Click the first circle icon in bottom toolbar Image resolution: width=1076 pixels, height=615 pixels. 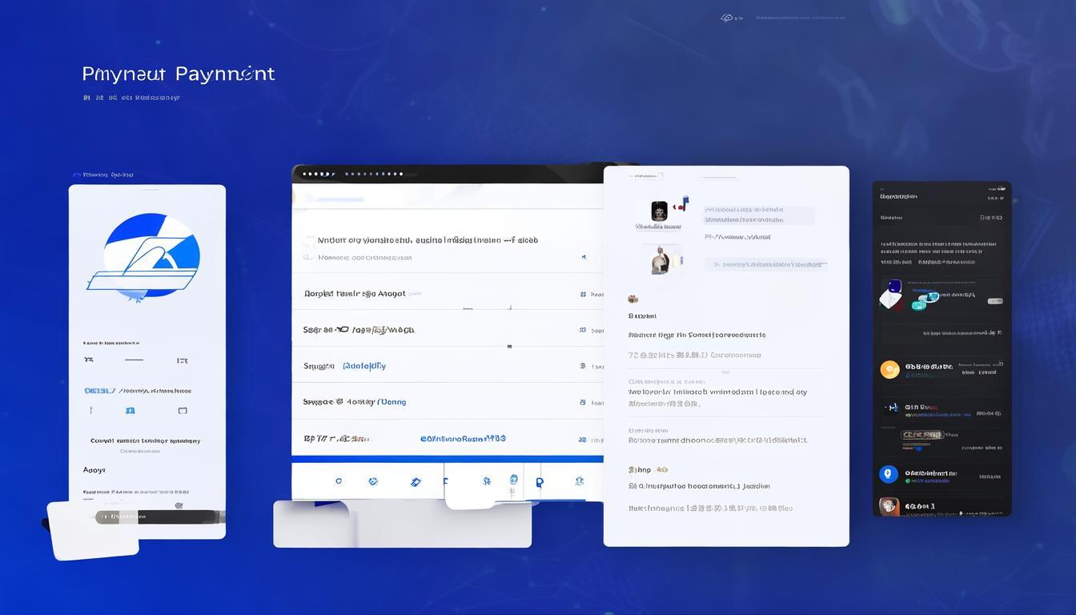coord(339,481)
